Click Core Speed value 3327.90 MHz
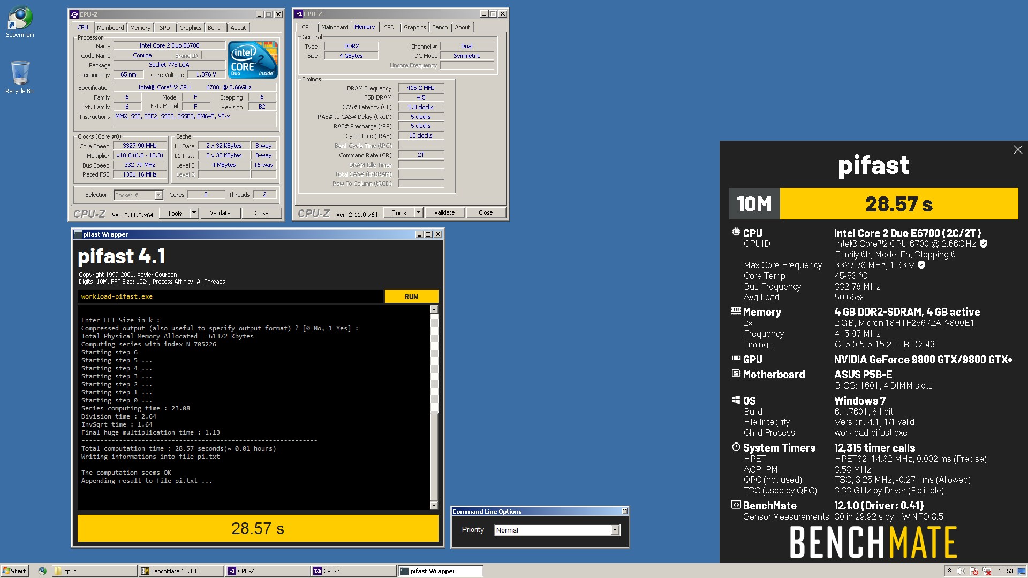The height and width of the screenshot is (578, 1028). (x=140, y=146)
